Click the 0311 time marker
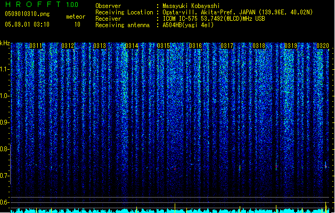Image resolution: width=335 pixels, height=213 pixels. [36, 46]
